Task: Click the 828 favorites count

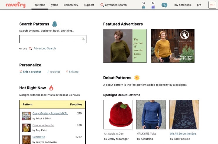Action: point(79,125)
